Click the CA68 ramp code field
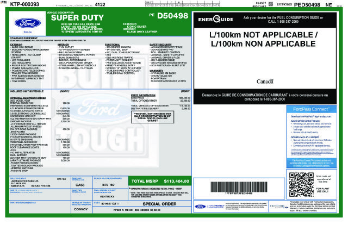Screen dimensions: 348x225 tap(80, 185)
